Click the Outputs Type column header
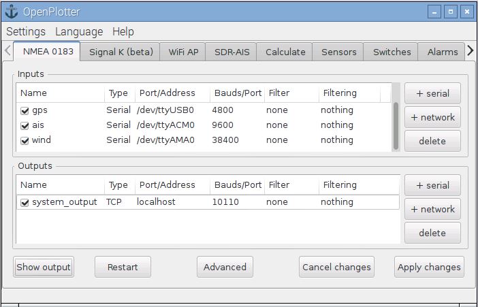Screen dimensions: 478x307 pyautogui.click(x=120, y=184)
